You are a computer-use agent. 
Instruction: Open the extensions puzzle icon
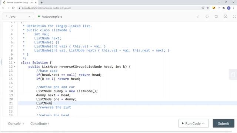click(224, 8)
